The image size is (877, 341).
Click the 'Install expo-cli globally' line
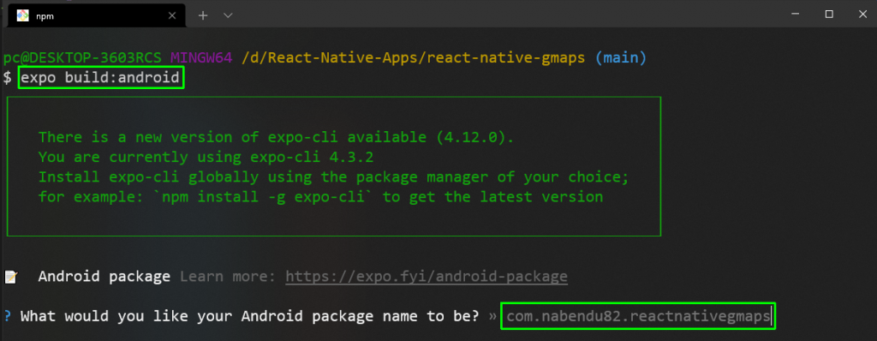pos(334,178)
